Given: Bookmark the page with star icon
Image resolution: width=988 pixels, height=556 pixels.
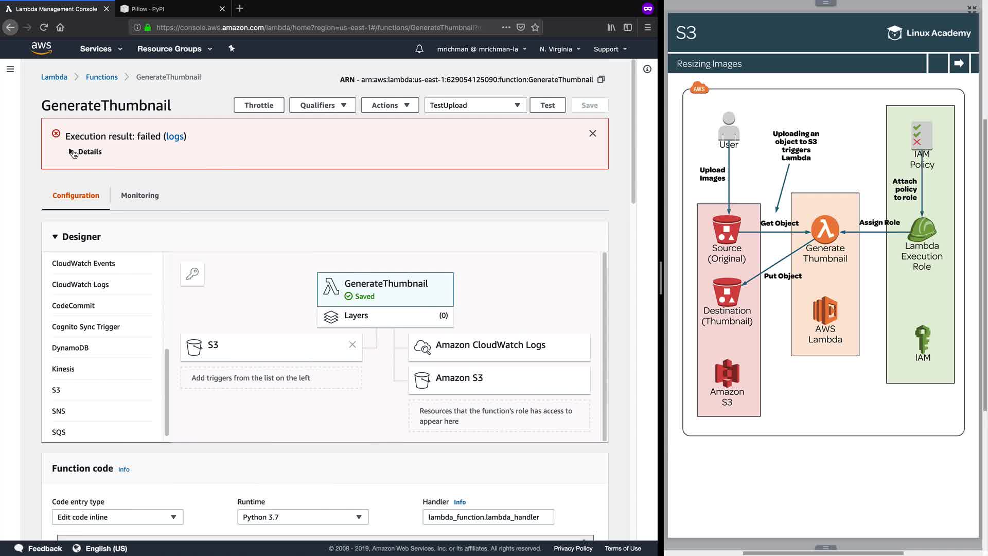Looking at the screenshot, I should [535, 27].
